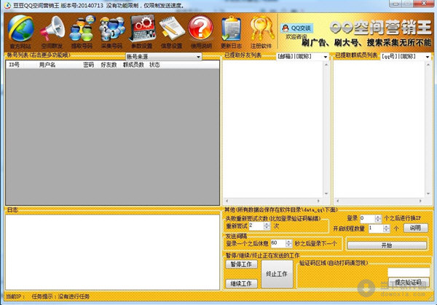Click the friends list scroll-right arrow
The width and height of the screenshot is (437, 305).
coord(318,201)
